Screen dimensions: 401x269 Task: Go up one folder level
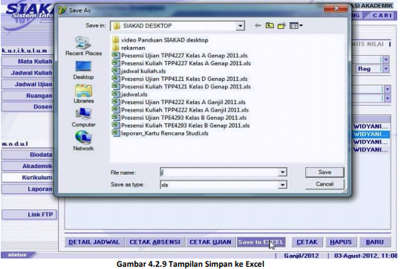pyautogui.click(x=270, y=25)
